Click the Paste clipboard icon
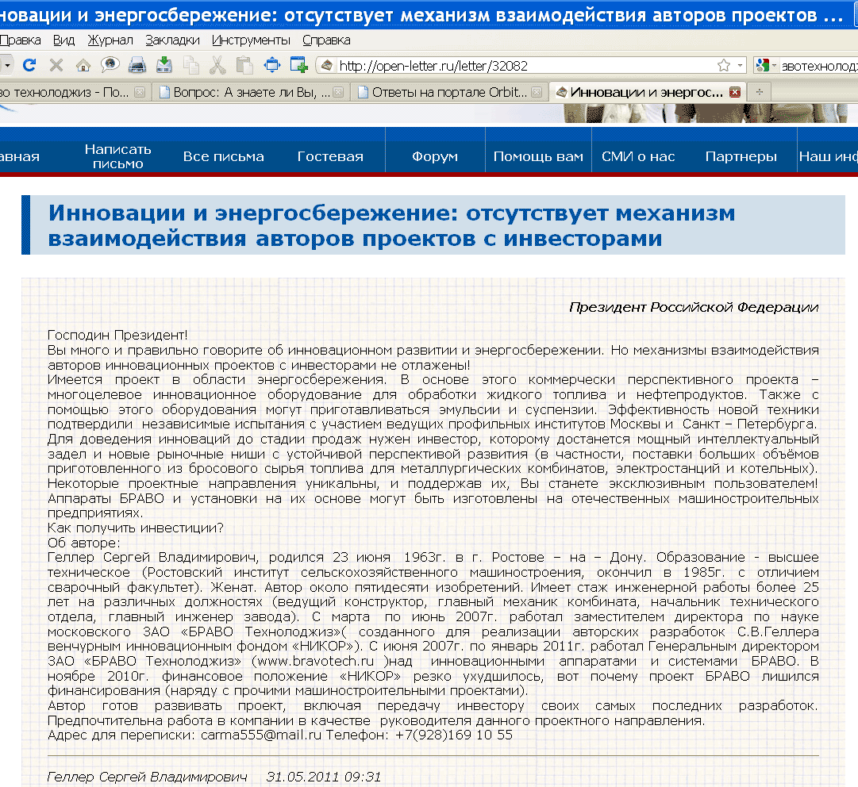858x787 pixels. (244, 65)
